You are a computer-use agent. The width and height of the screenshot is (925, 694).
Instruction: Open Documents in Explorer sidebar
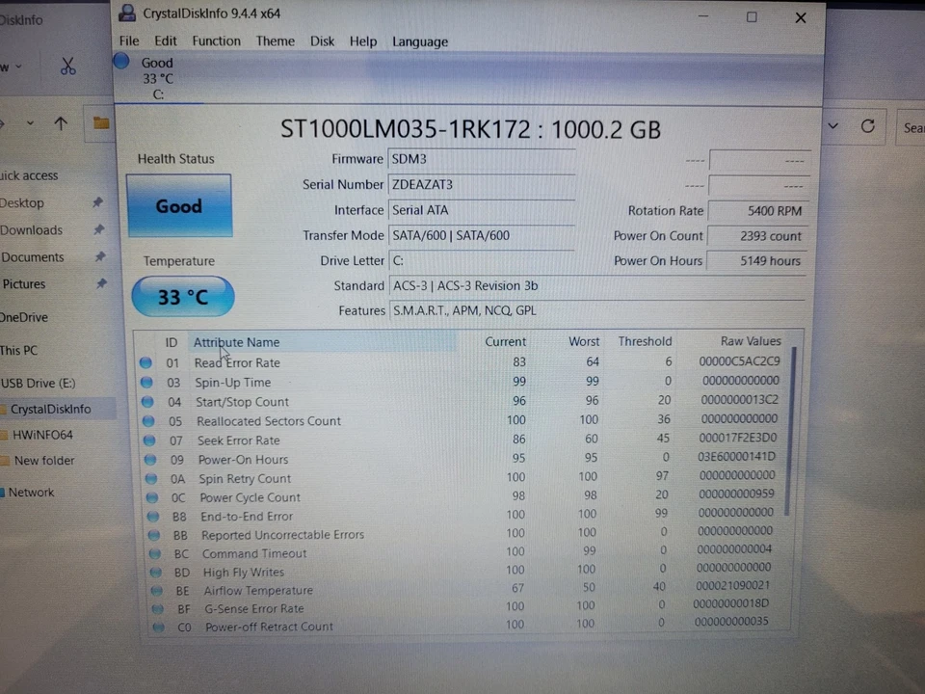(33, 257)
